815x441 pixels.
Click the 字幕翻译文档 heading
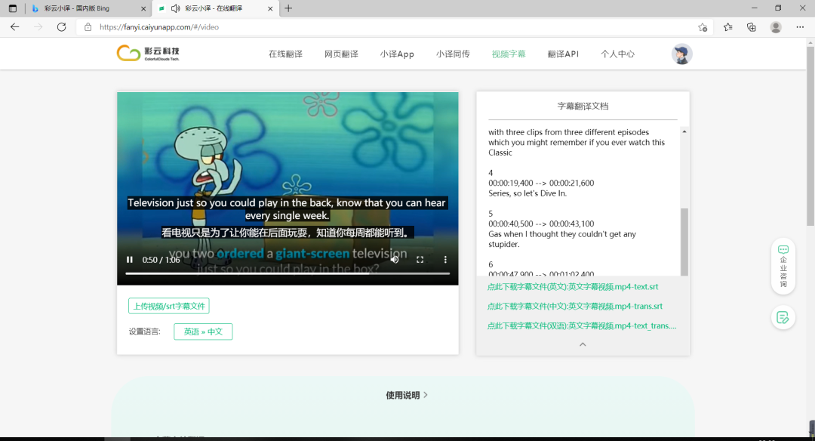coord(583,106)
